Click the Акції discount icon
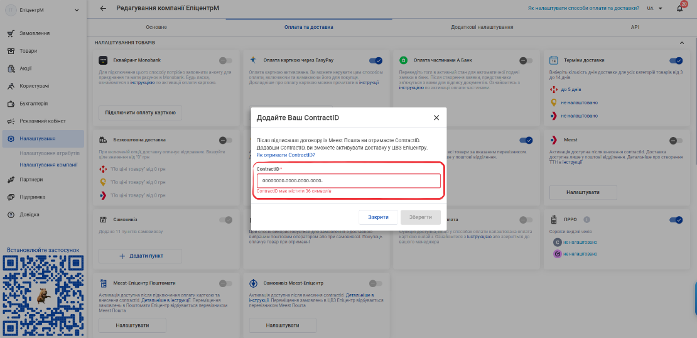Image resolution: width=697 pixels, height=338 pixels. pos(11,68)
